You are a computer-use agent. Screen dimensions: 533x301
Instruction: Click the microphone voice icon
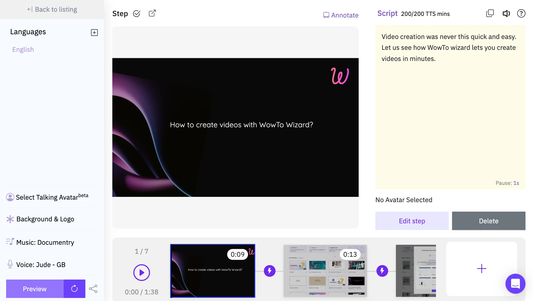(x=10, y=264)
